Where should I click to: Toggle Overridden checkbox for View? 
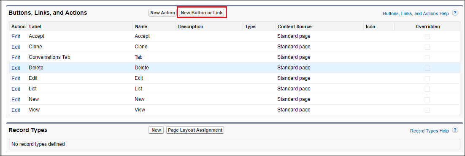tap(427, 110)
